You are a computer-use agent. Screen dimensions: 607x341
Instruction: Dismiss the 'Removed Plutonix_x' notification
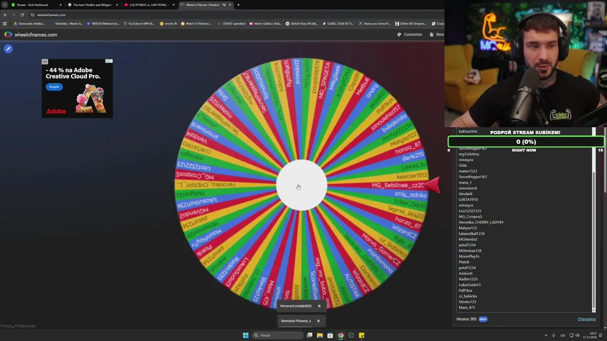click(x=318, y=321)
